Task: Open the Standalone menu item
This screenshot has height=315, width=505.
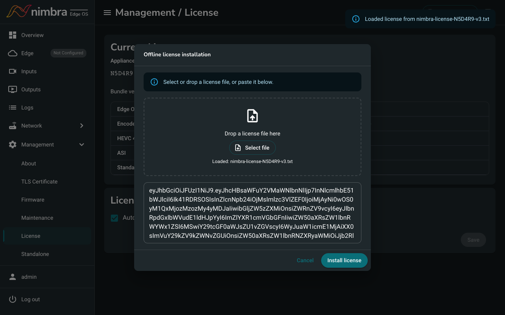Action: [35, 254]
